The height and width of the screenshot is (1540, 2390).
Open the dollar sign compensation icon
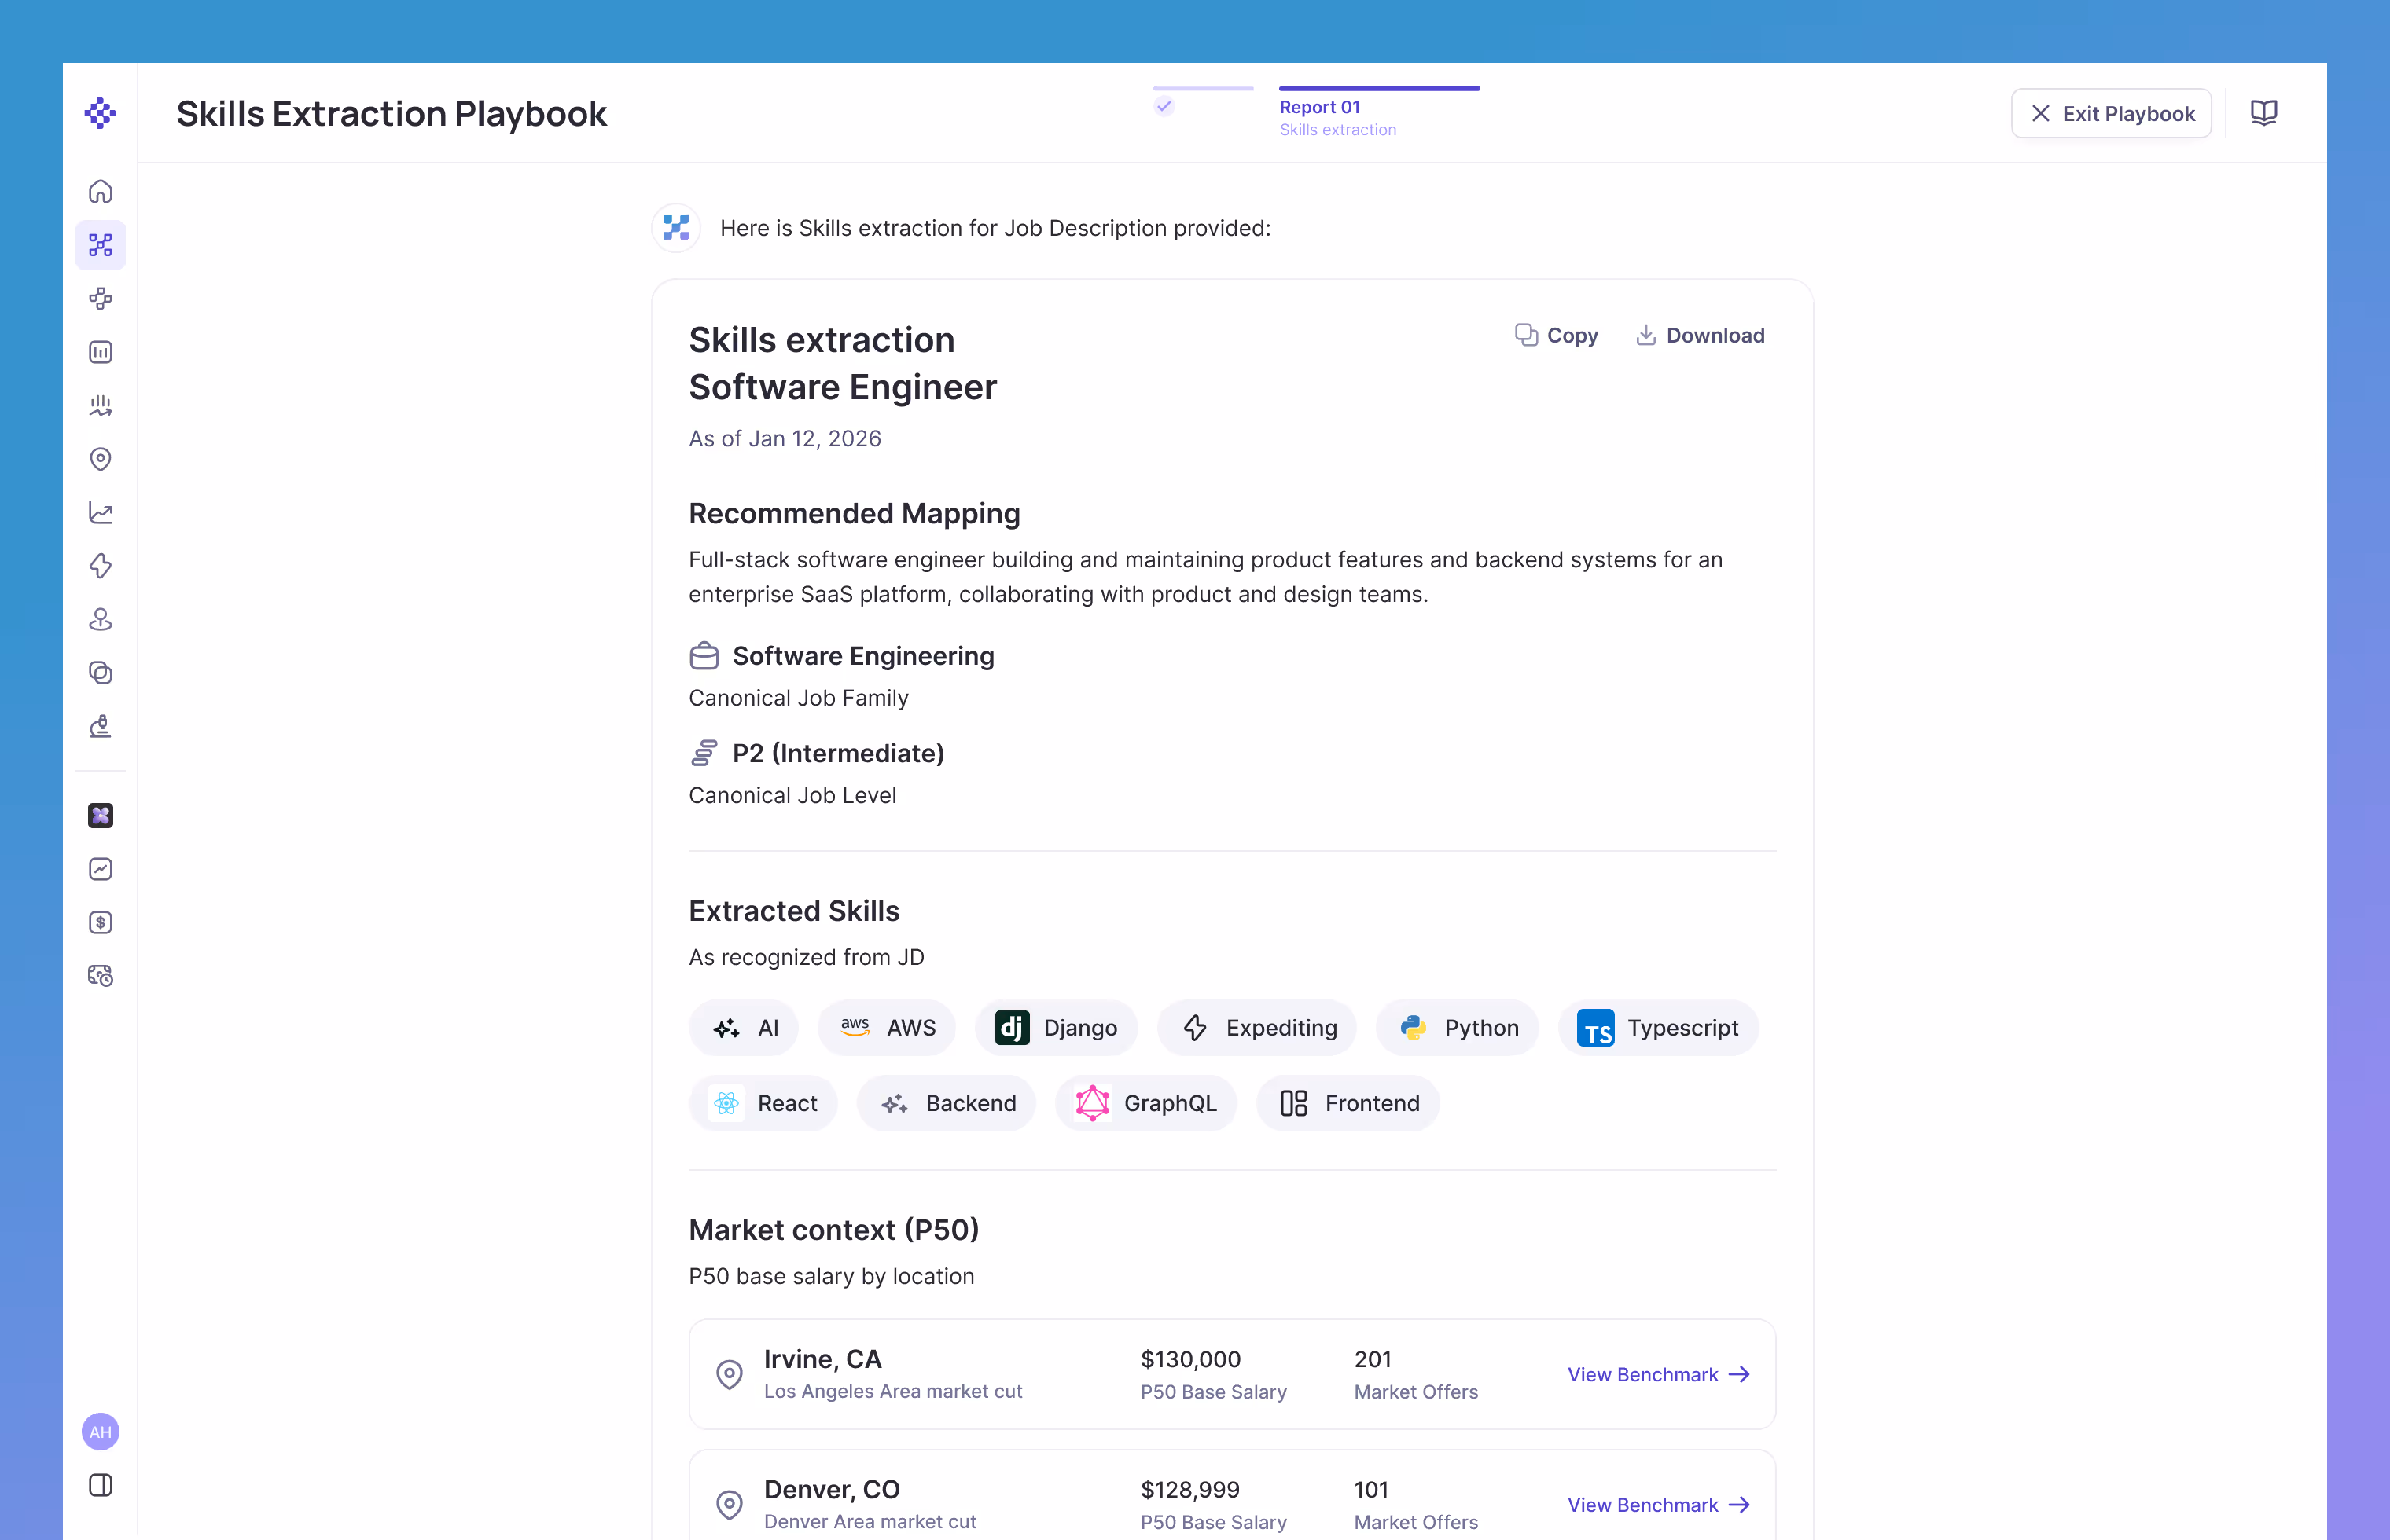[x=100, y=922]
